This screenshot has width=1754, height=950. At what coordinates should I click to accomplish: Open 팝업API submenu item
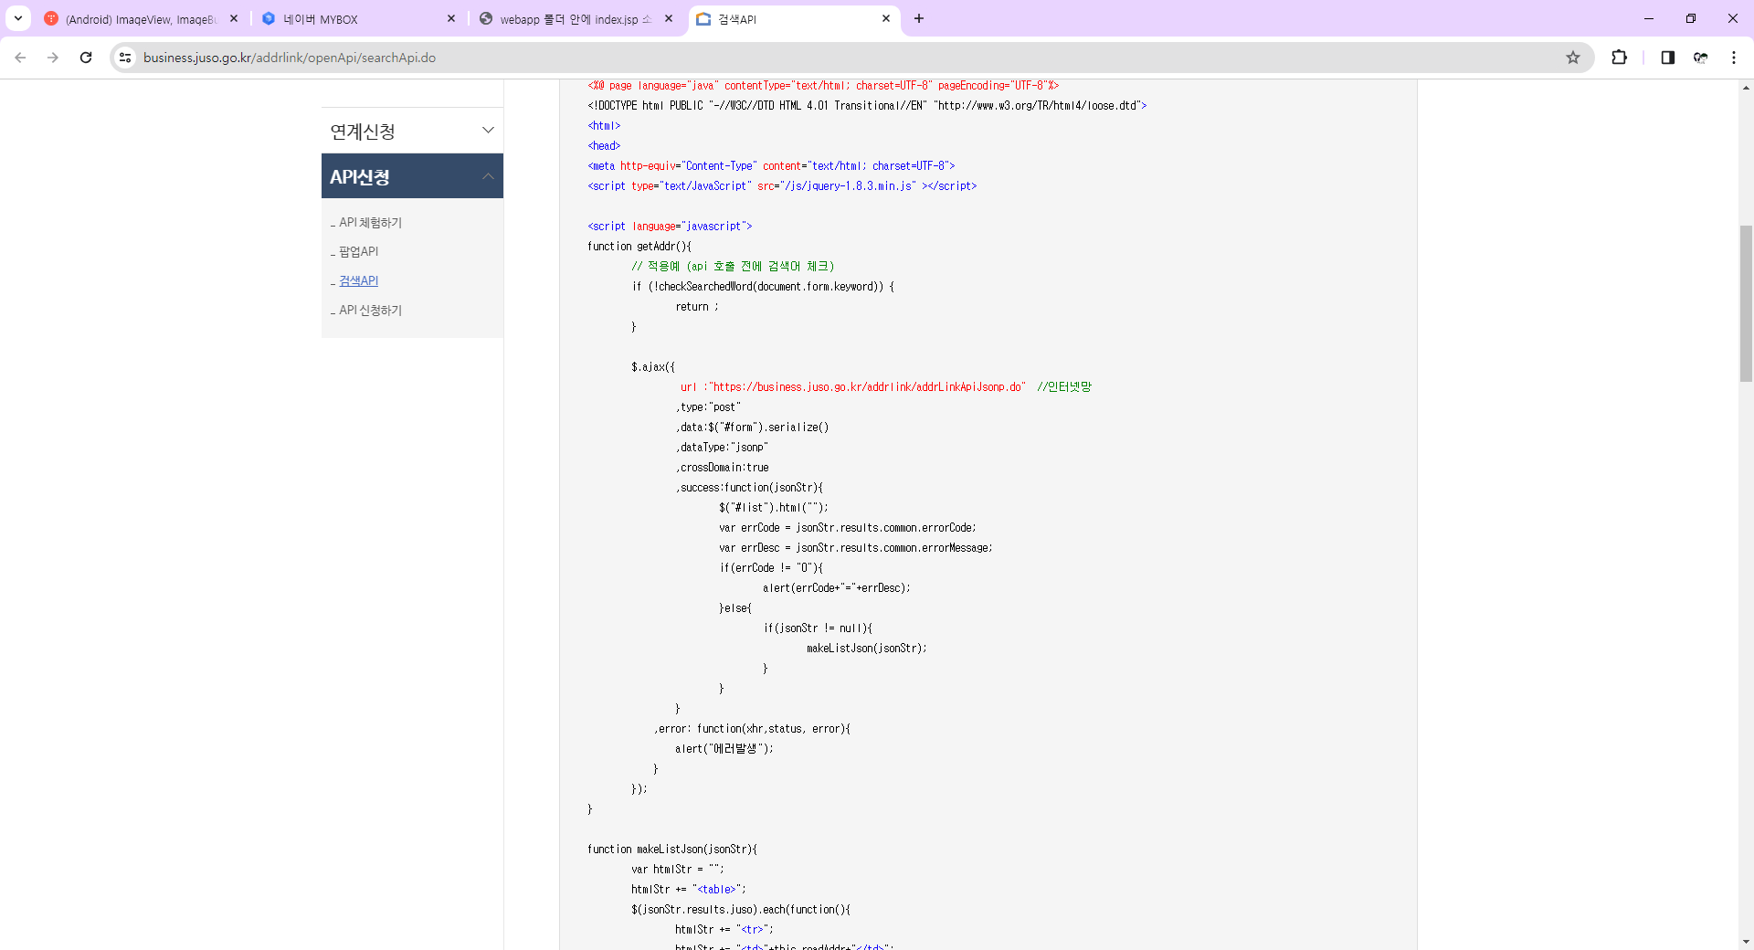coord(358,252)
